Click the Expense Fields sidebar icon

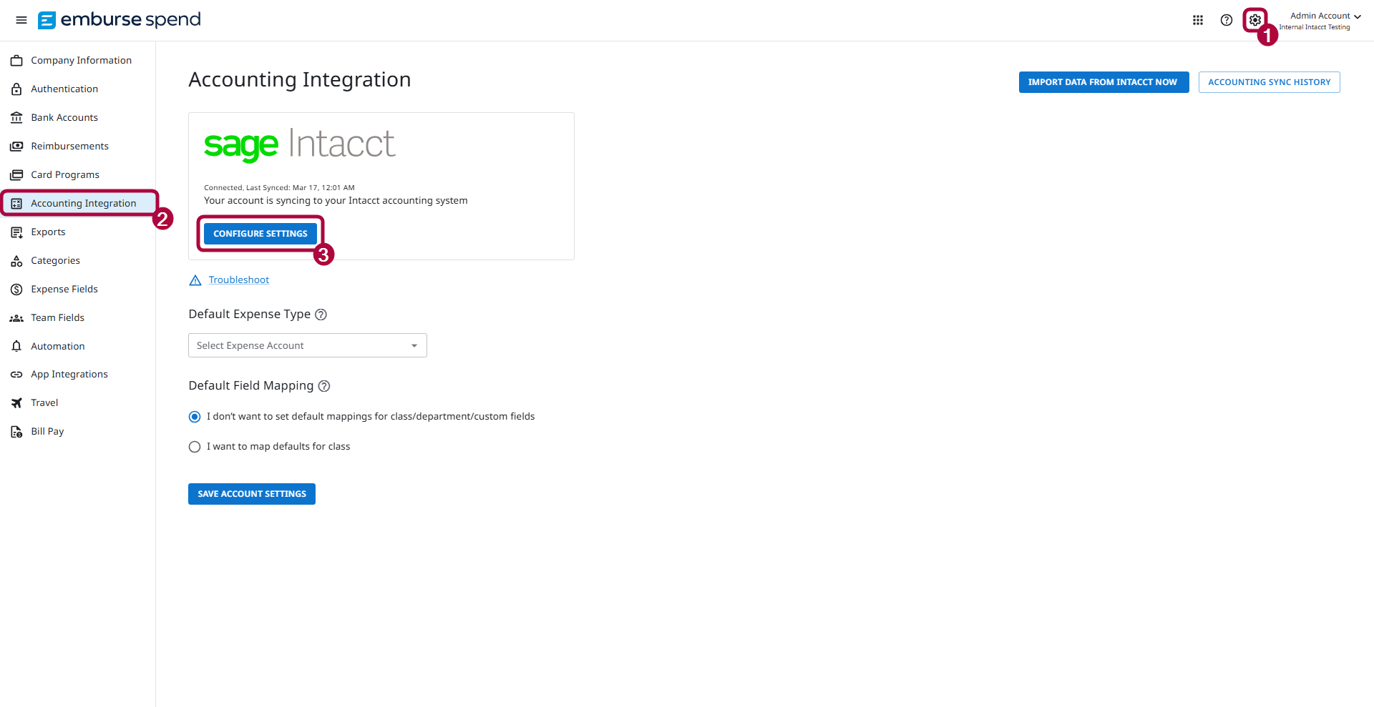(x=16, y=289)
